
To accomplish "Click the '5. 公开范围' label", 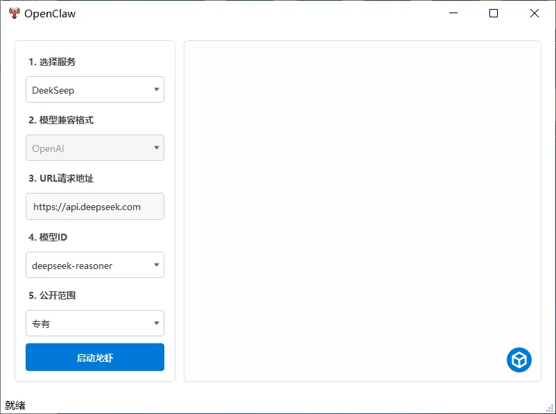I will click(x=52, y=295).
